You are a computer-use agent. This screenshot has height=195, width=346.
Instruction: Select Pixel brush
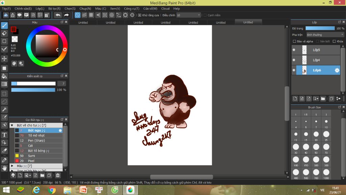click(x=39, y=161)
